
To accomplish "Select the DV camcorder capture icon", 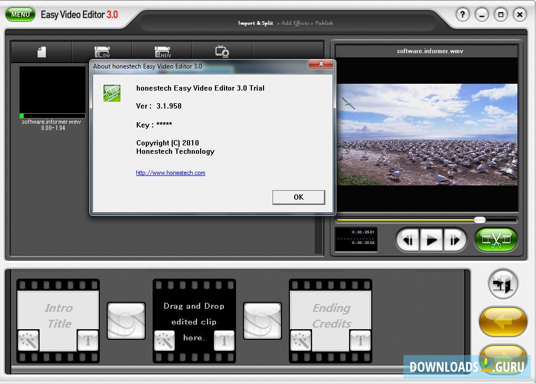I will coord(102,52).
